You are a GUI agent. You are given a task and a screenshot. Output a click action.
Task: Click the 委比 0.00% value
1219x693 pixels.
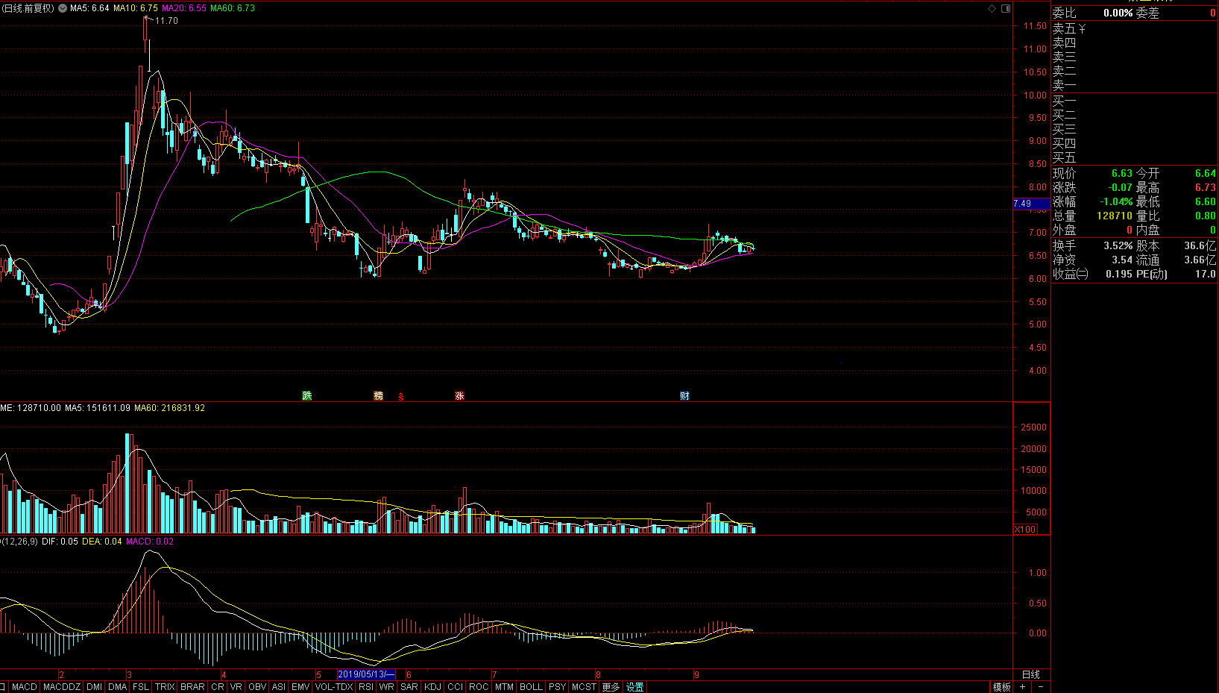(1118, 13)
